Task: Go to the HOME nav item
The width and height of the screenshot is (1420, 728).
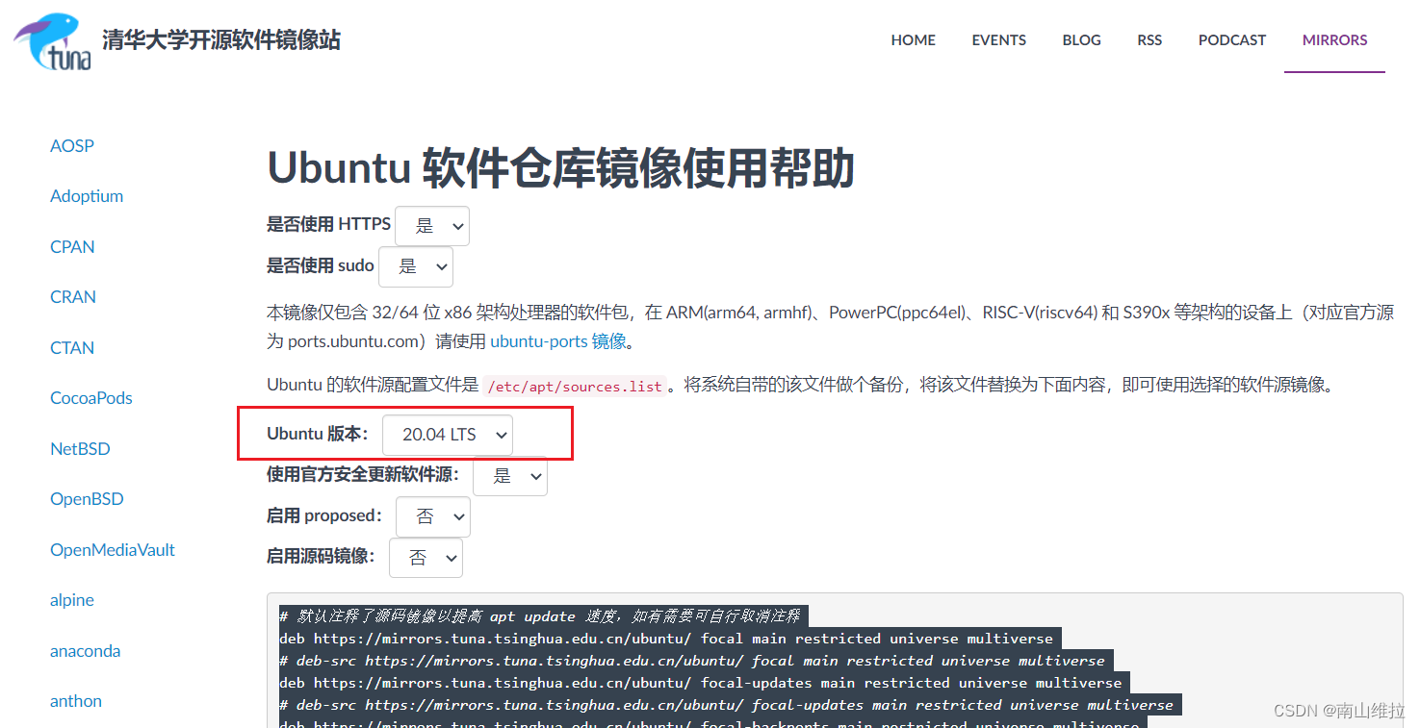Action: click(913, 40)
